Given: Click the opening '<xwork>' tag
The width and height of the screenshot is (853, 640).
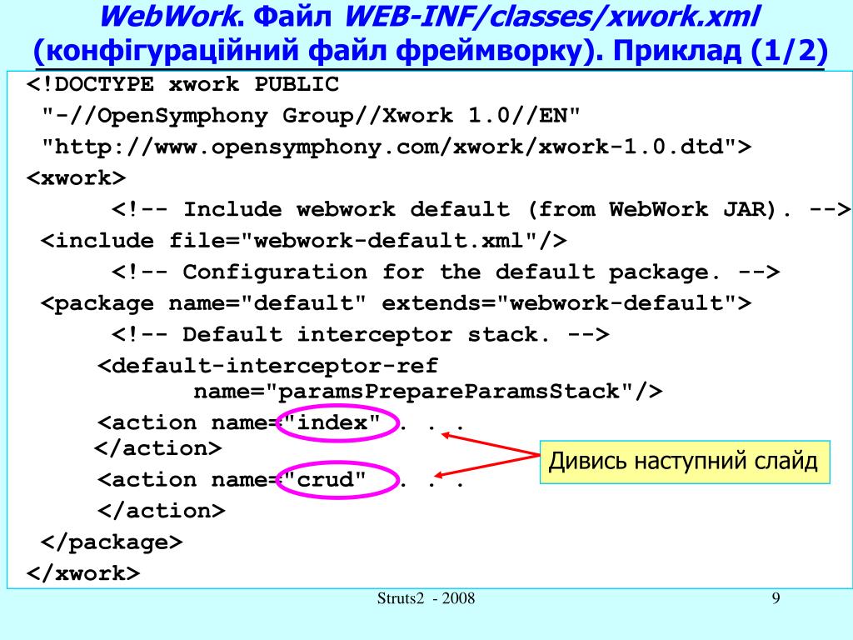Looking at the screenshot, I should coord(76,178).
